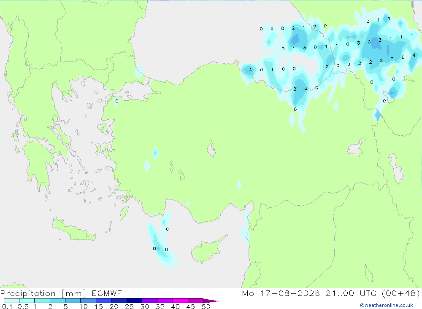Click the 15–20 mm legend color segment
Viewport: 422px width, 309px height.
[103, 301]
